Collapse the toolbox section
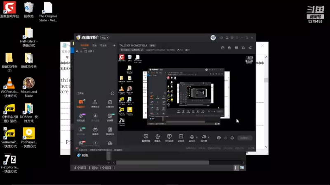The height and width of the screenshot is (185, 330). click(112, 93)
